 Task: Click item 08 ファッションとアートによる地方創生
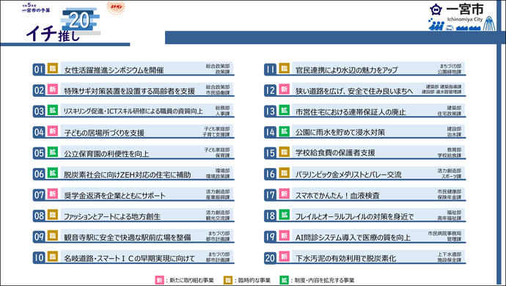[x=133, y=216]
